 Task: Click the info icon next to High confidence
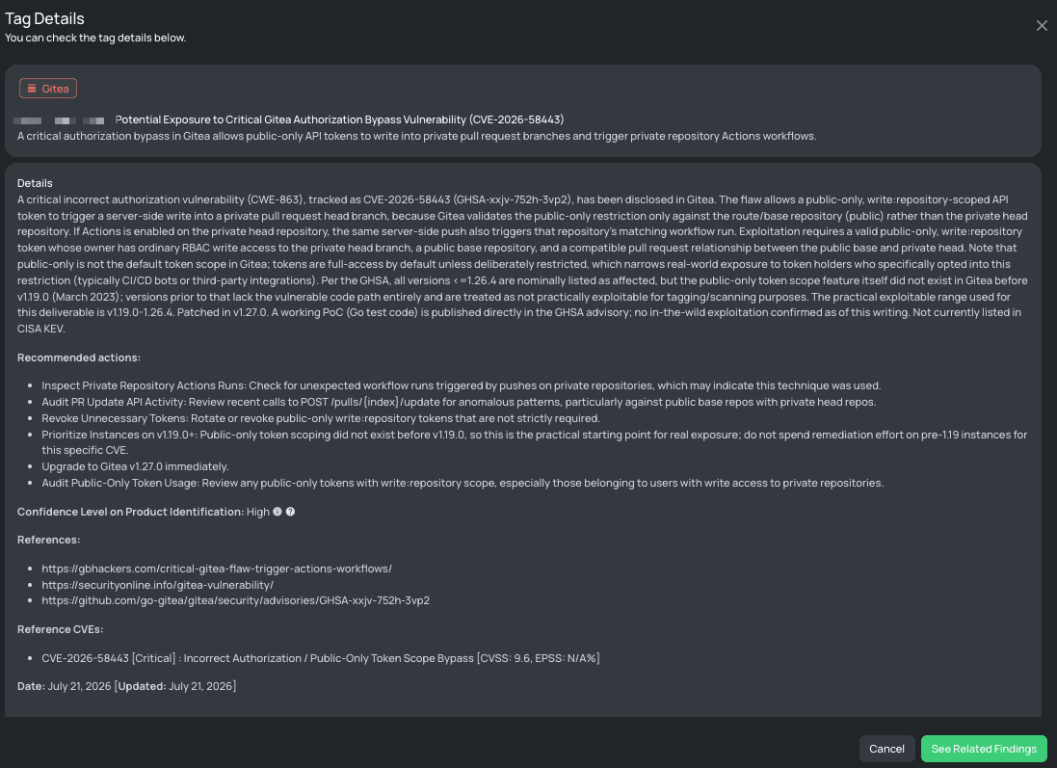tap(277, 512)
